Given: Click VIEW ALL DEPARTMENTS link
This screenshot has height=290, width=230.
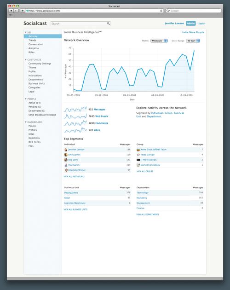Looking at the screenshot, I should pos(148,215).
